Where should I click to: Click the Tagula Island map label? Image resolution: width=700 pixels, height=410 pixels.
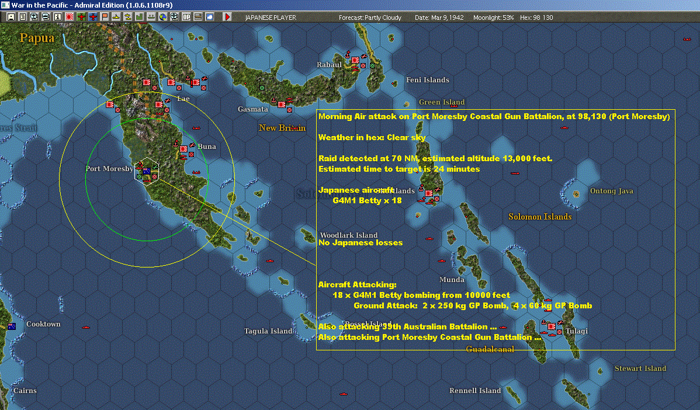[268, 331]
